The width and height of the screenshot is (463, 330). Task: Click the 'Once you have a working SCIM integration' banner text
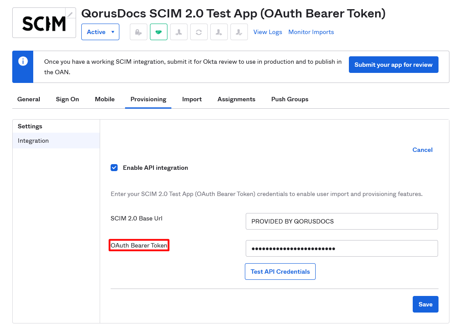[x=193, y=67]
